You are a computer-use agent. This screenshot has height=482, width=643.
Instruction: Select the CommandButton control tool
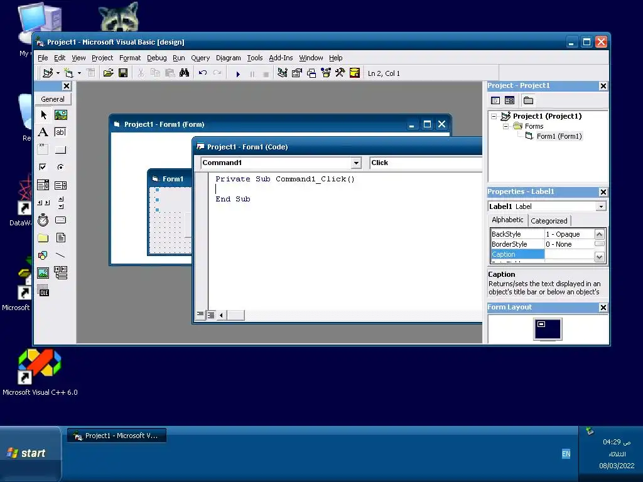coord(61,149)
